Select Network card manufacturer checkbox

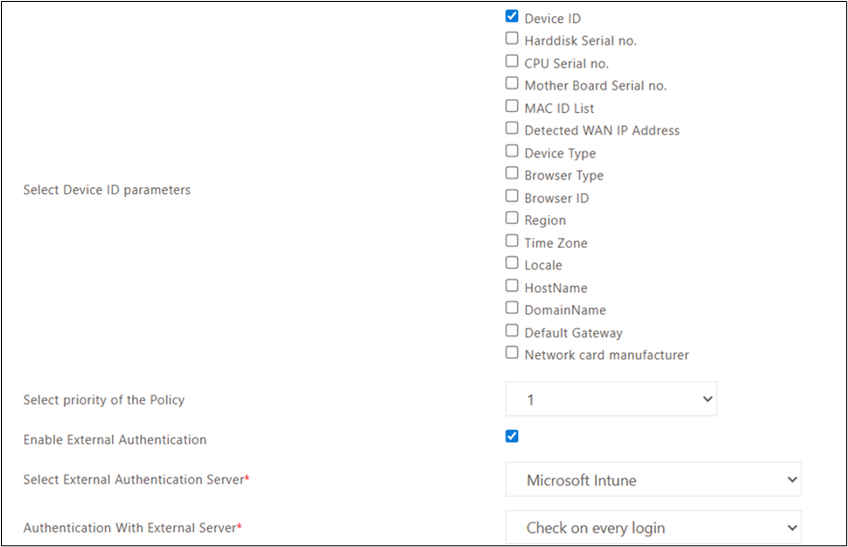511,353
